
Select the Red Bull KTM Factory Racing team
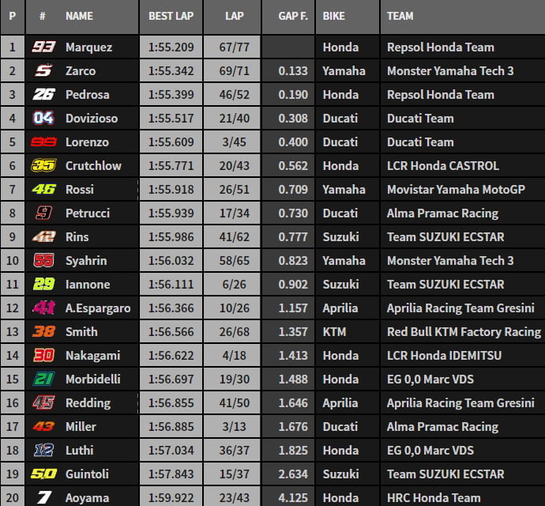pos(464,332)
